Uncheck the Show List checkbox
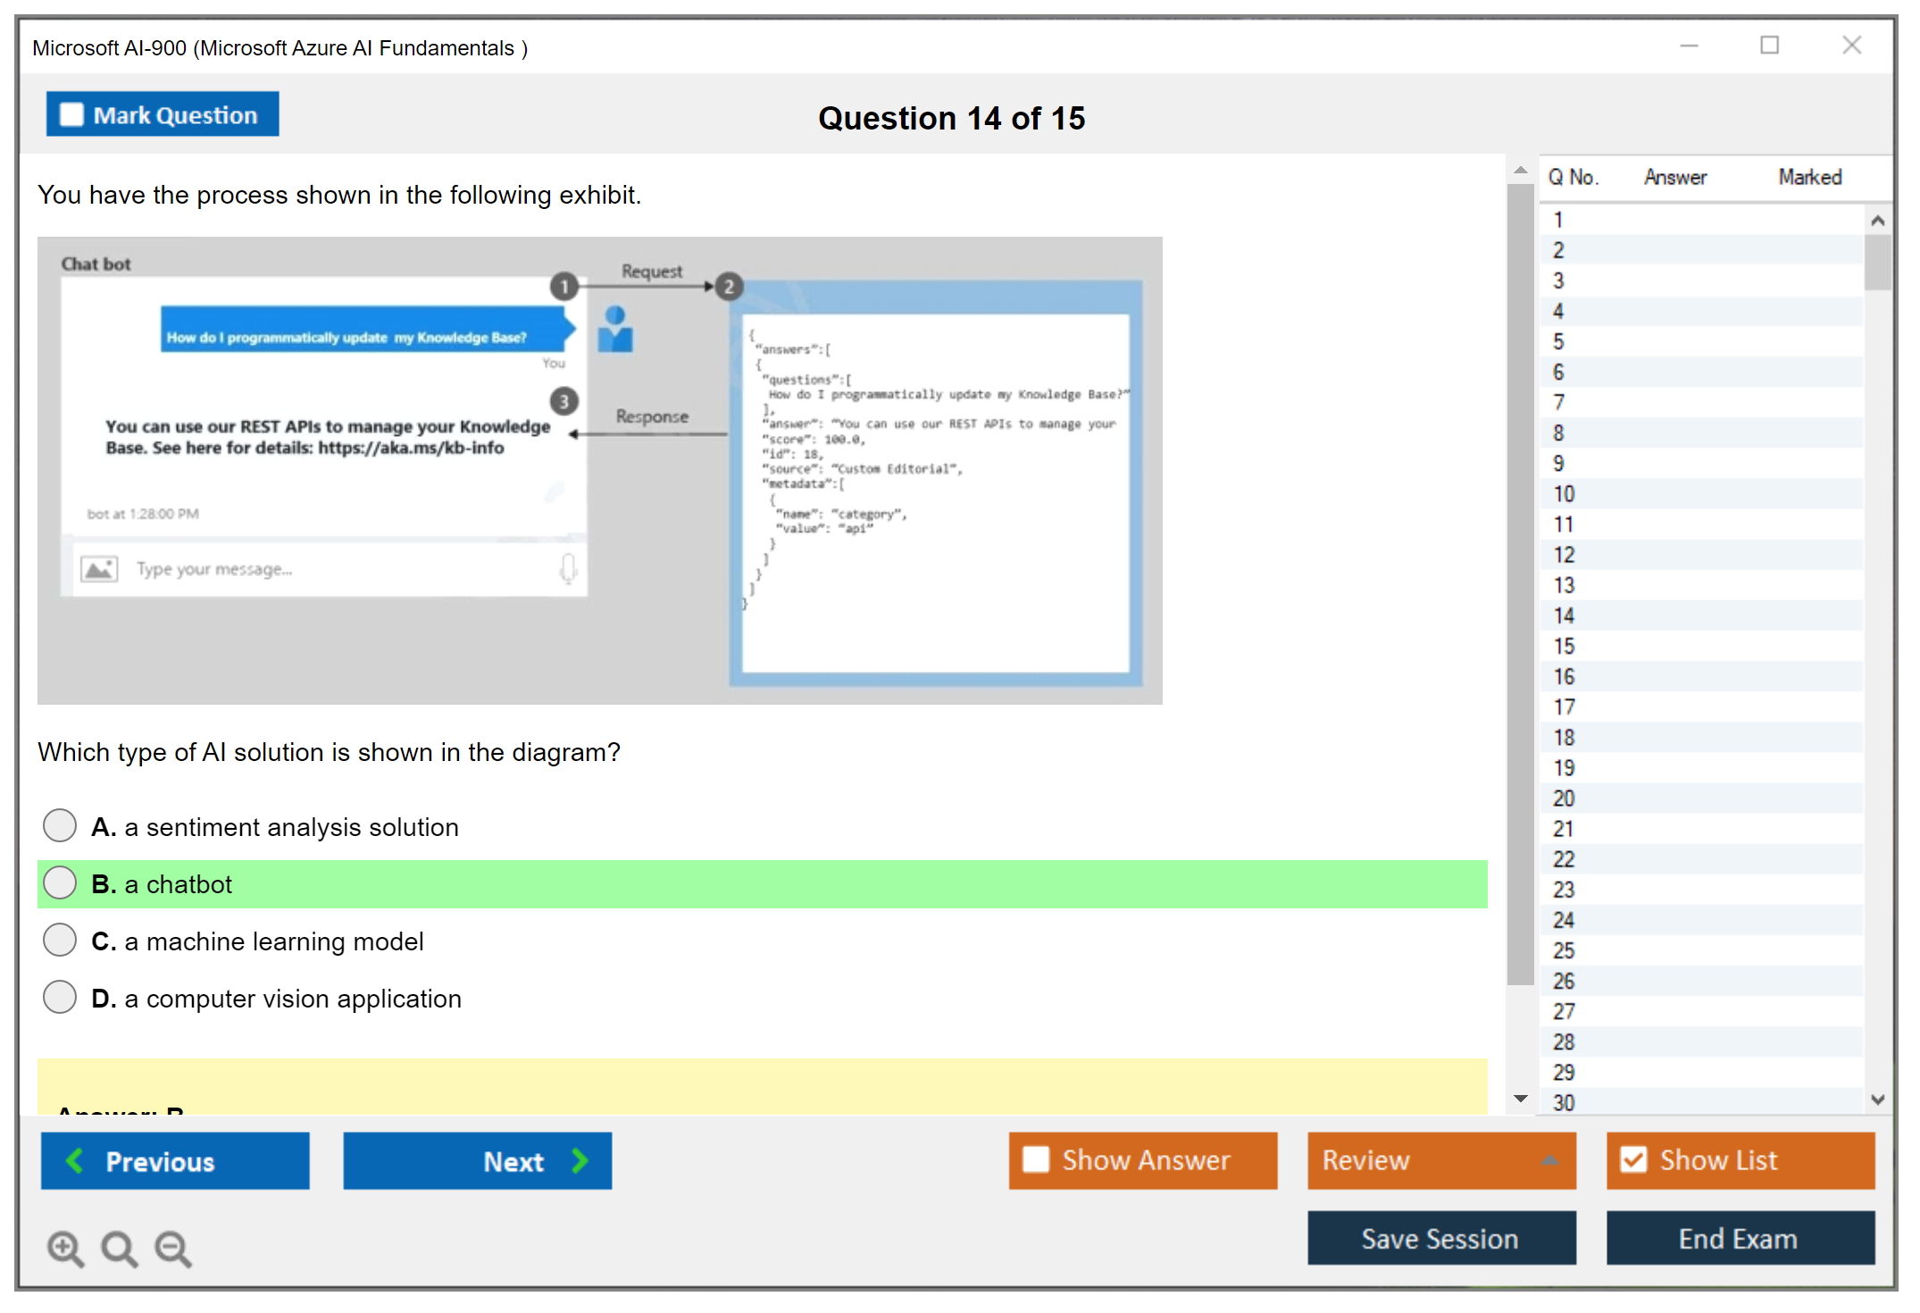The width and height of the screenshot is (1920, 1313). [1633, 1159]
